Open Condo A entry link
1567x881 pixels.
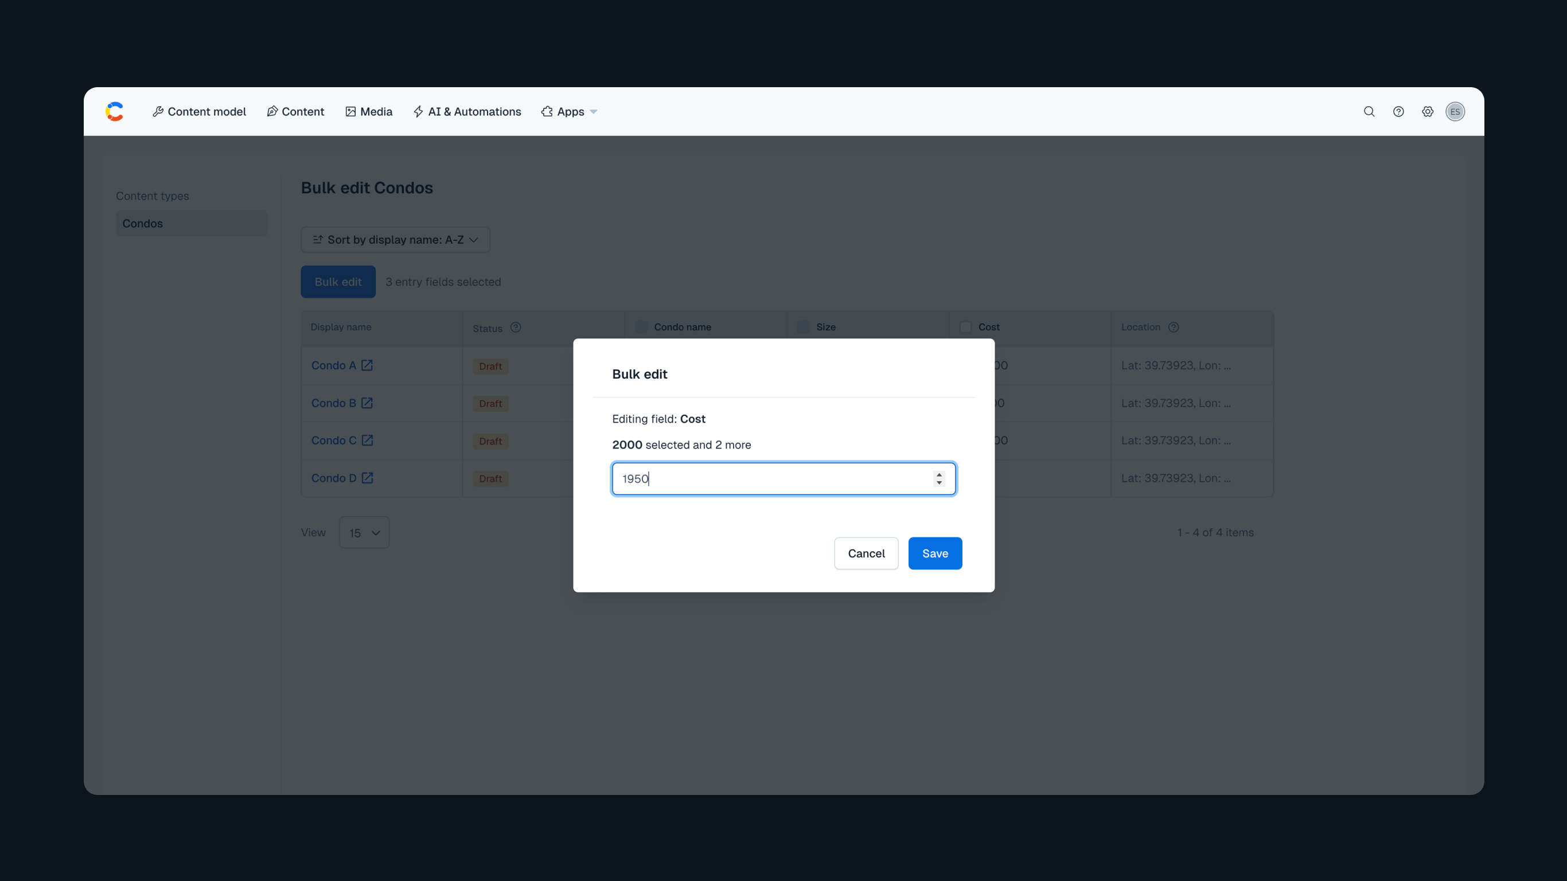tap(333, 365)
